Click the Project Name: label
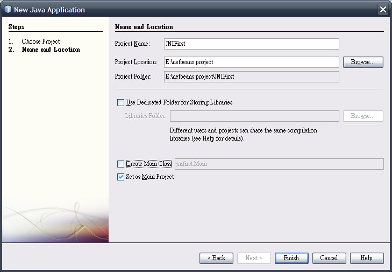392x272 pixels. pos(132,44)
